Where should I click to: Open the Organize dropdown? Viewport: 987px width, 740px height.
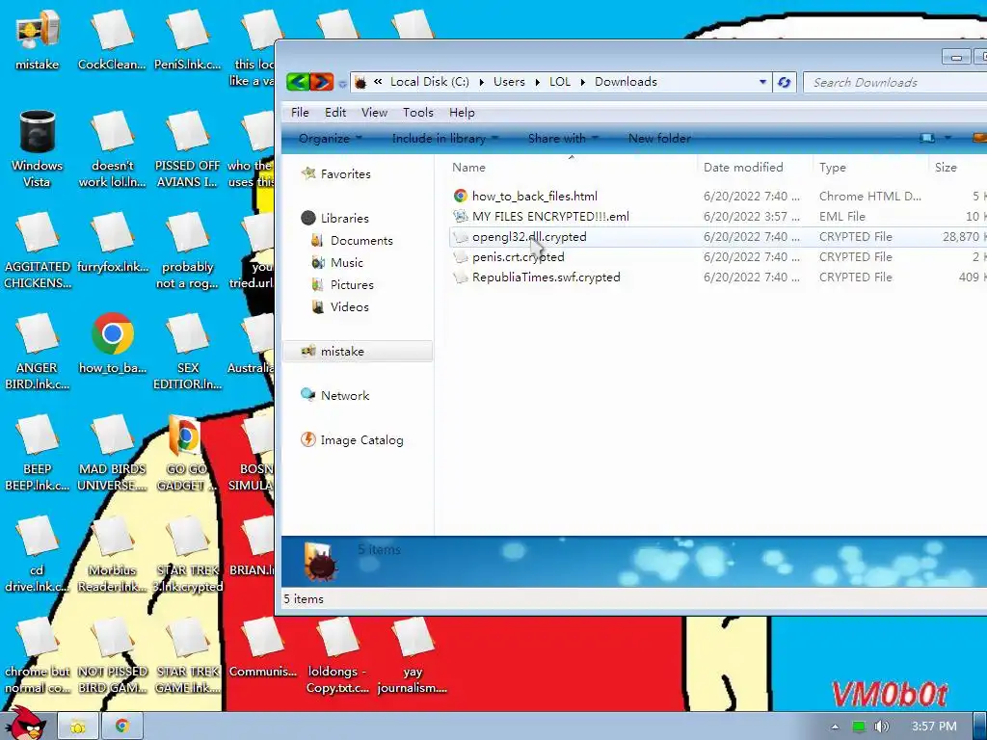click(x=330, y=139)
